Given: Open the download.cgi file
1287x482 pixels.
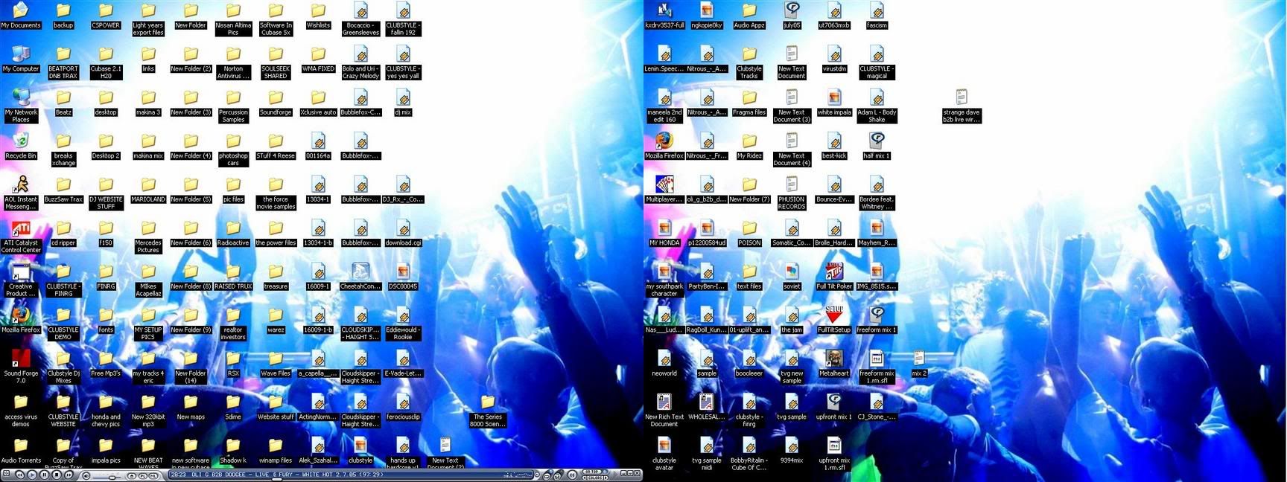Looking at the screenshot, I should pos(403,233).
